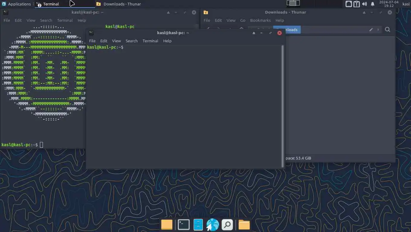Open Go menu in Thunar window
Image resolution: width=411 pixels, height=232 pixels.
(243, 20)
